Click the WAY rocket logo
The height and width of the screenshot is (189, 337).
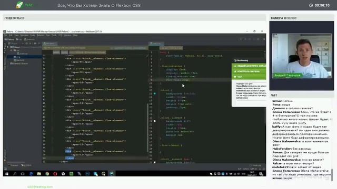point(24,5)
